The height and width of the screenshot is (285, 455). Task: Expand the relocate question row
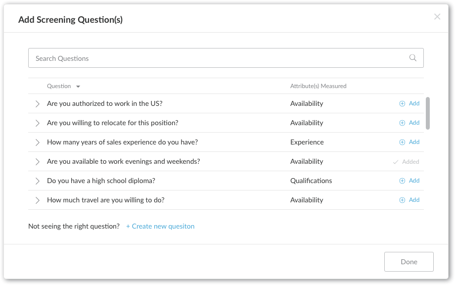[x=38, y=123]
